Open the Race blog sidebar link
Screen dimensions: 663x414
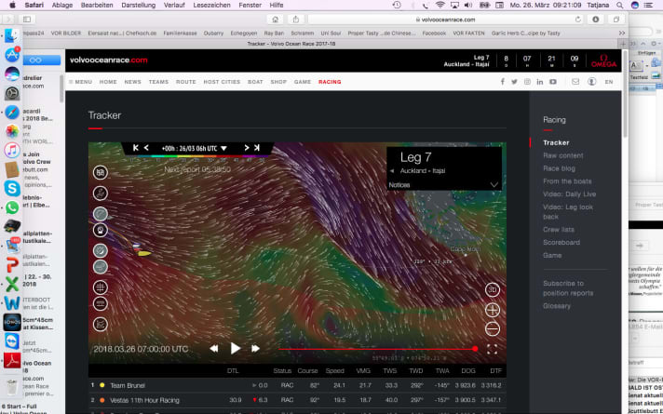pyautogui.click(x=559, y=168)
